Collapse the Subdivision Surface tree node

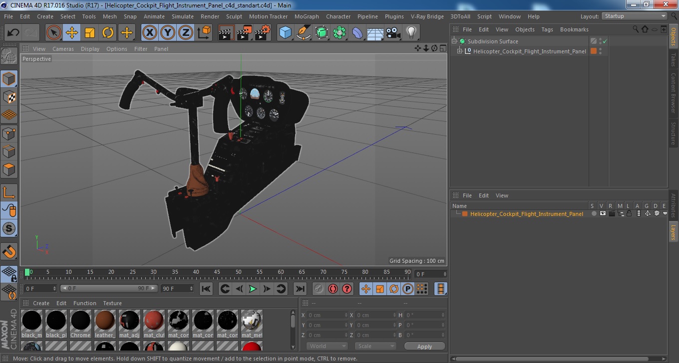pyautogui.click(x=454, y=41)
